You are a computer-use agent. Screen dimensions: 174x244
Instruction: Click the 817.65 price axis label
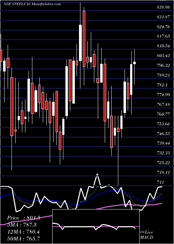(x=163, y=36)
